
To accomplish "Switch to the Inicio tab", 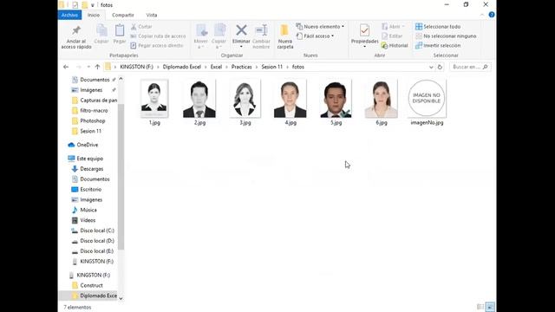I will 94,15.
